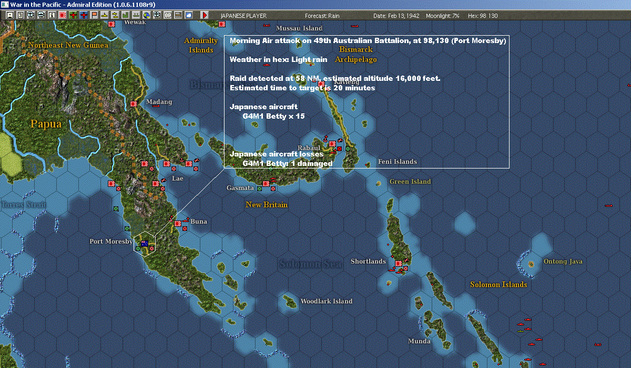Viewport: 631px width, 368px height.
Task: Click the floppy disk save game icon
Action: pyautogui.click(x=10, y=15)
